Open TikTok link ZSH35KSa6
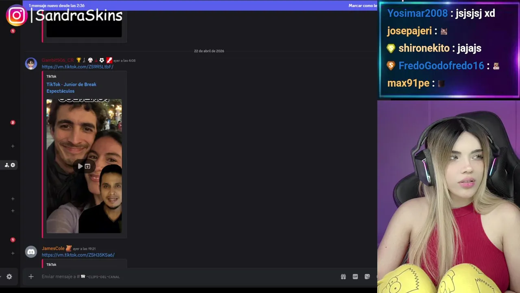Viewport: 520px width, 293px height. pyautogui.click(x=78, y=255)
